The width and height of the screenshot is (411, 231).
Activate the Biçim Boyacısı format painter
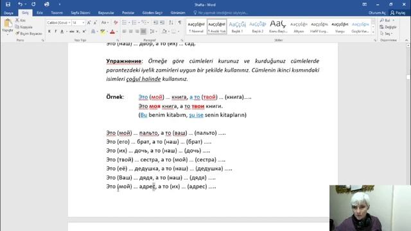click(x=29, y=33)
